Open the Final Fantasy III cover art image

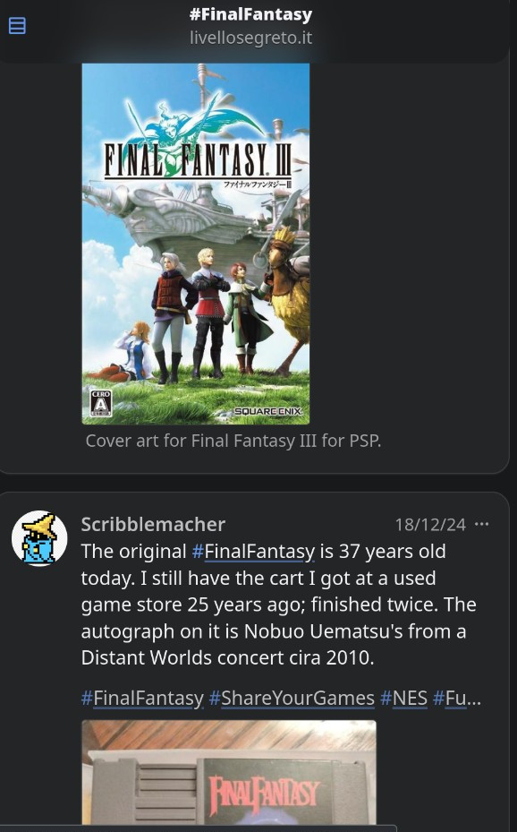196,244
